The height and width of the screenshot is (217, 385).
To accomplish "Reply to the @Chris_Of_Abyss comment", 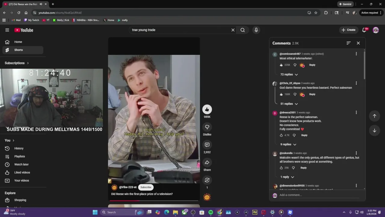I will (312, 94).
